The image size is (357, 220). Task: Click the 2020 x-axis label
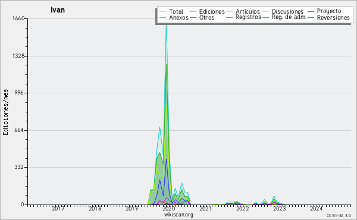point(169,208)
